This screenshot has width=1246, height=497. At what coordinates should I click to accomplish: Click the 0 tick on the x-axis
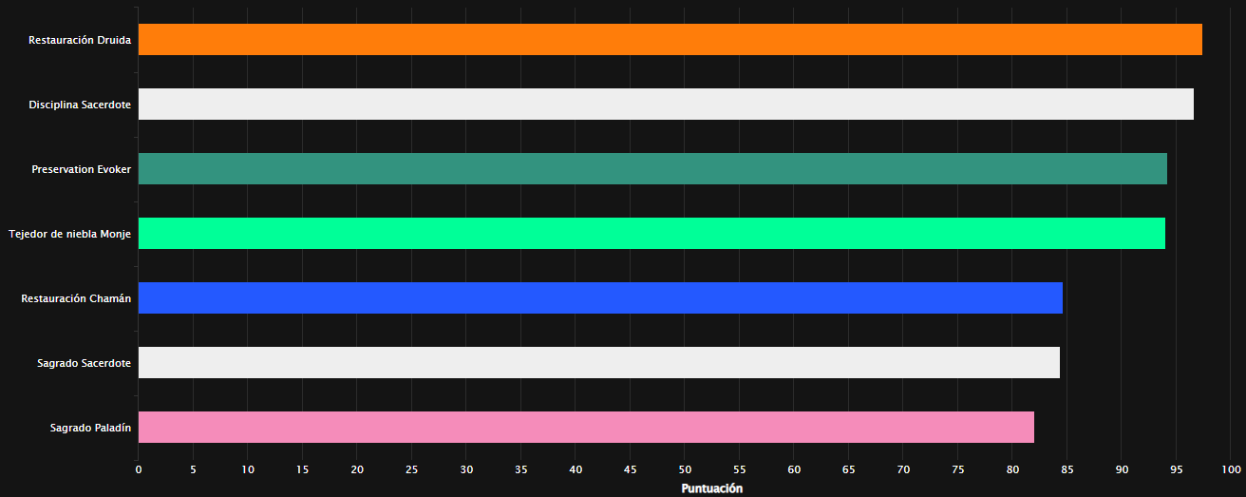139,469
